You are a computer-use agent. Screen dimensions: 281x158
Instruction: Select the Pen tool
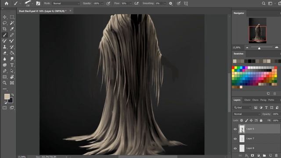tap(5, 71)
